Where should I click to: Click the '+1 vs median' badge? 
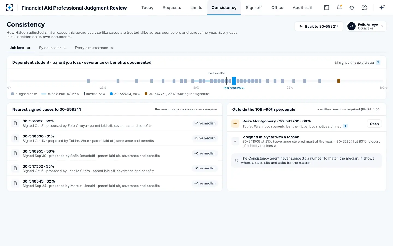point(205,123)
